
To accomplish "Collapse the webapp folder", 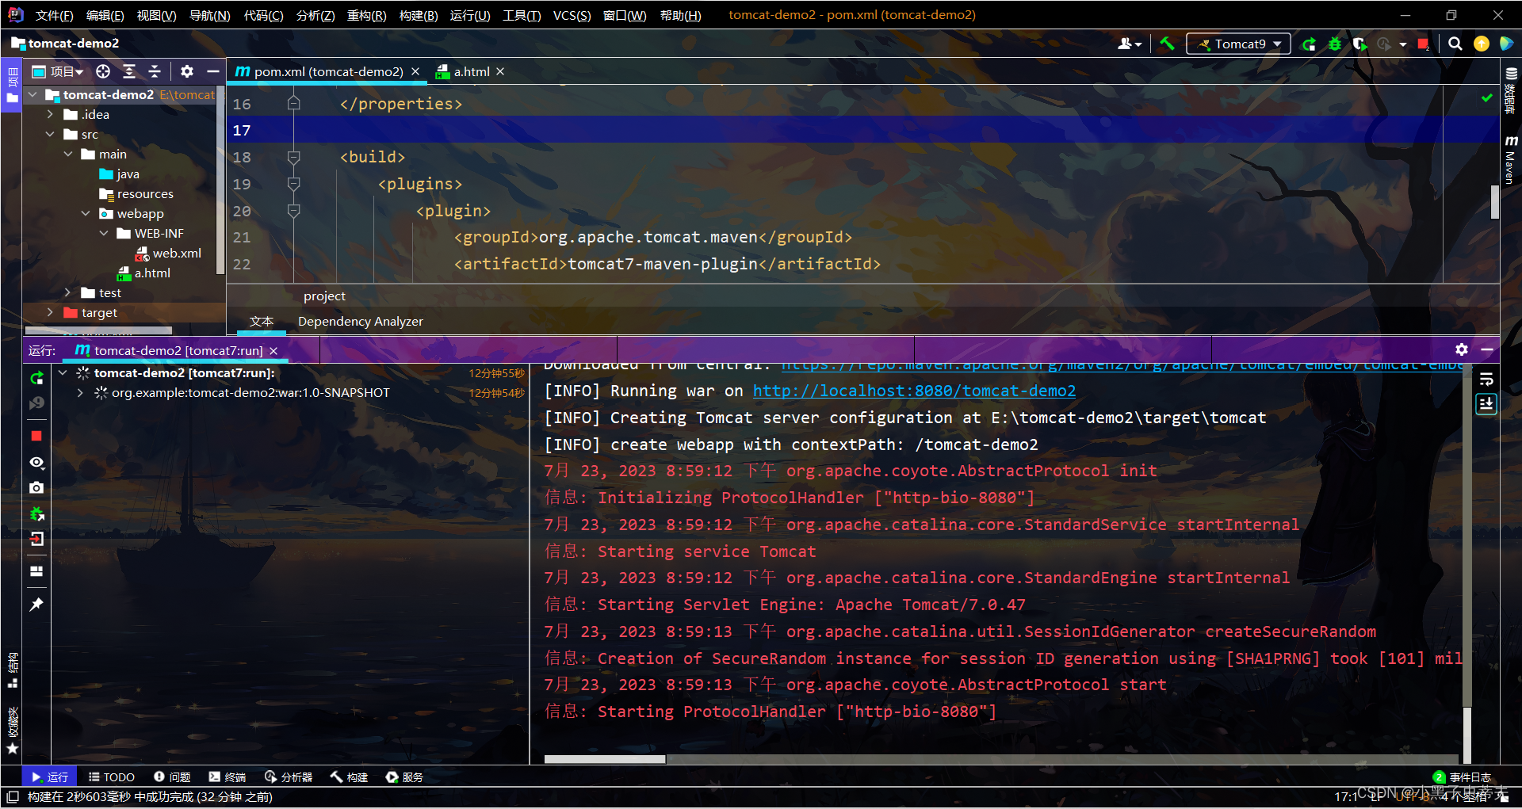I will point(86,213).
